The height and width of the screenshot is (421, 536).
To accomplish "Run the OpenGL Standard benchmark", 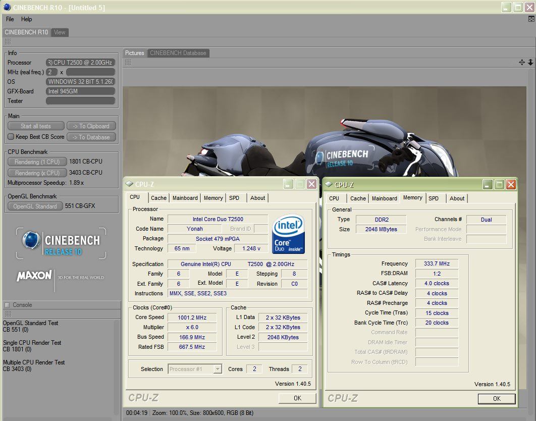I will pyautogui.click(x=35, y=206).
